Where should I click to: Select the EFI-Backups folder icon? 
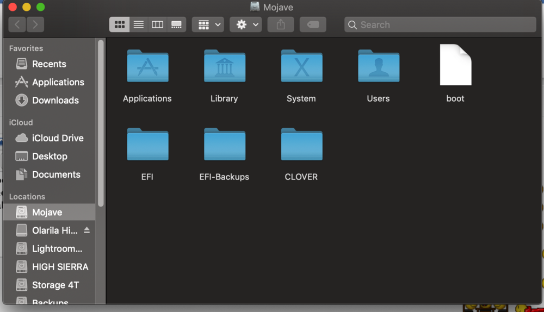[224, 145]
